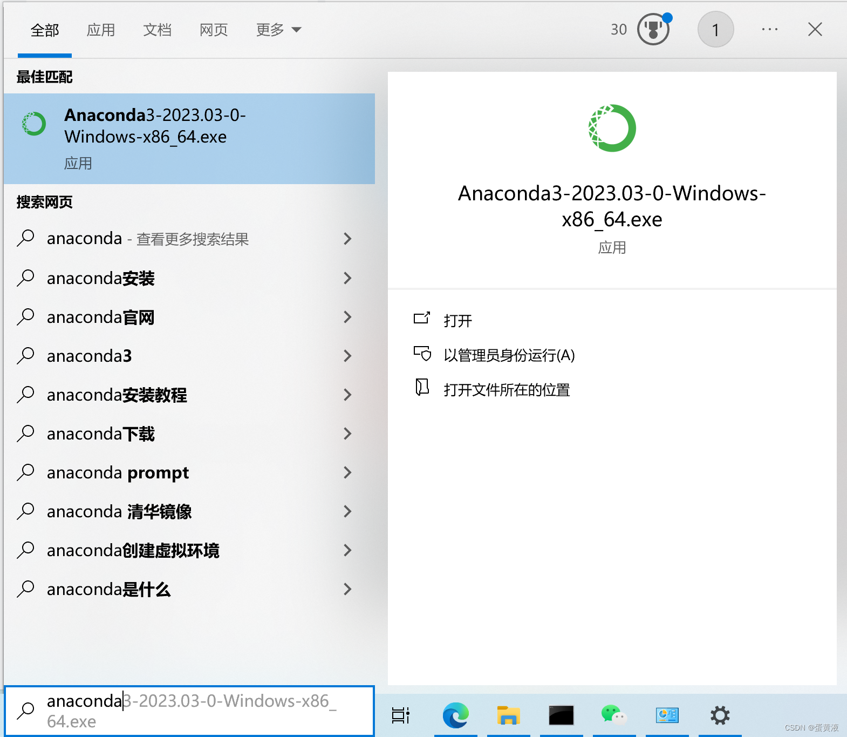The height and width of the screenshot is (737, 847).
Task: Click magnifier icon beside anaconda prompt
Action: [x=25, y=472]
